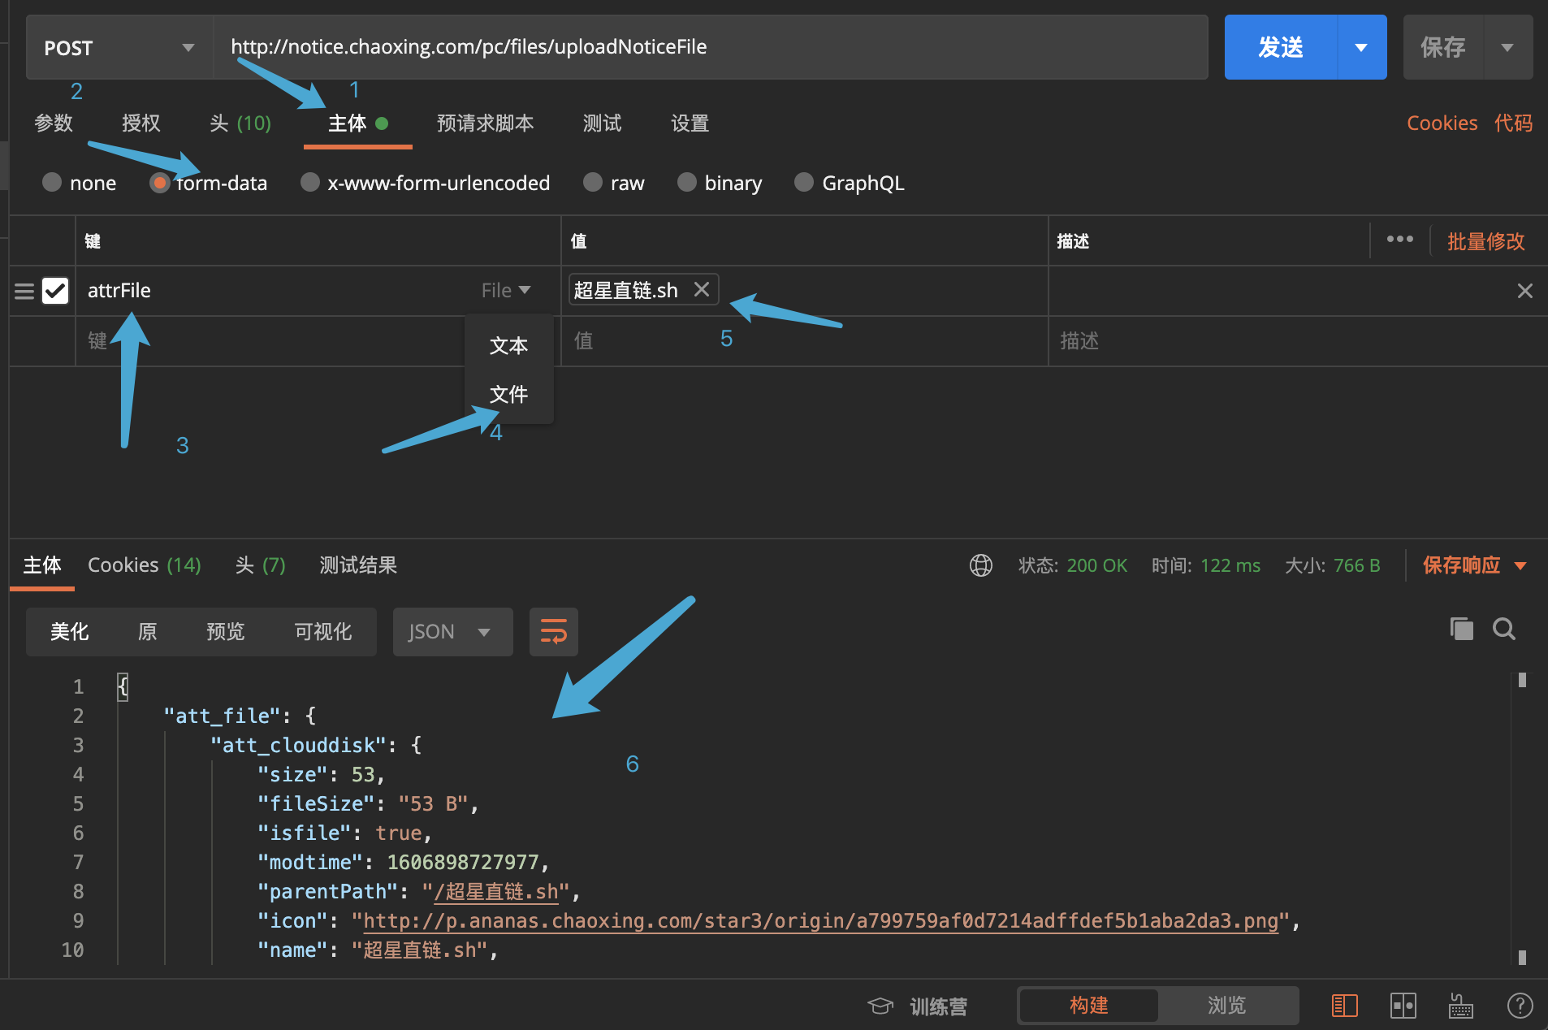The image size is (1548, 1030).
Task: Click the word wrap toggle icon
Action: click(553, 631)
